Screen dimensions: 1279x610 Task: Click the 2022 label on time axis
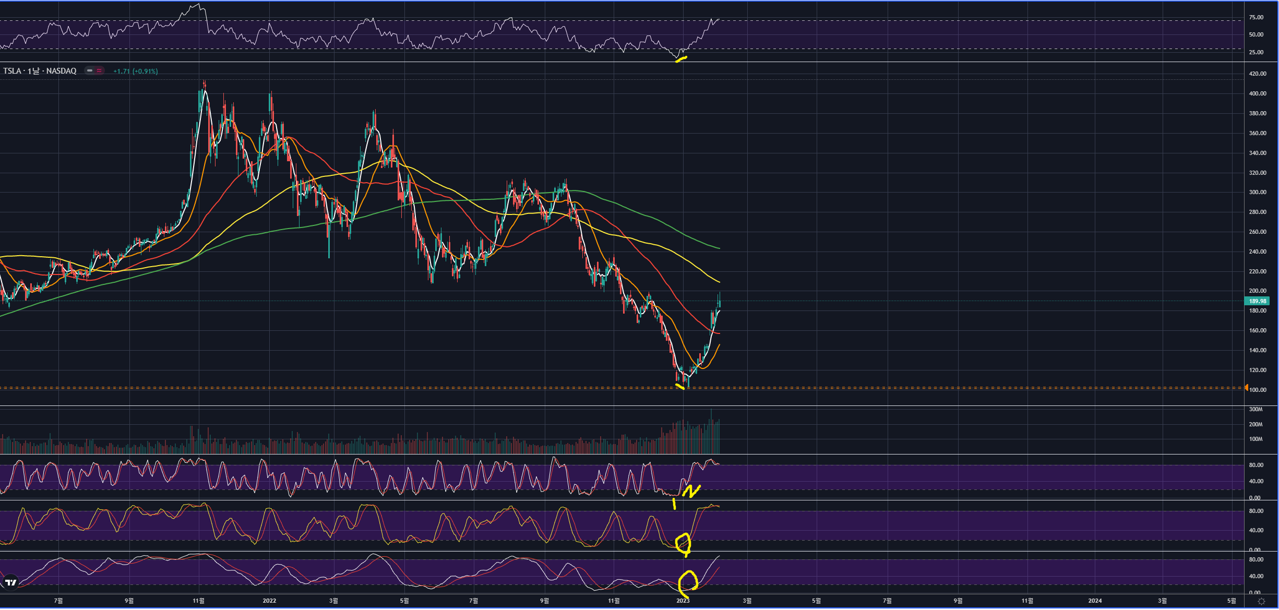click(x=269, y=601)
